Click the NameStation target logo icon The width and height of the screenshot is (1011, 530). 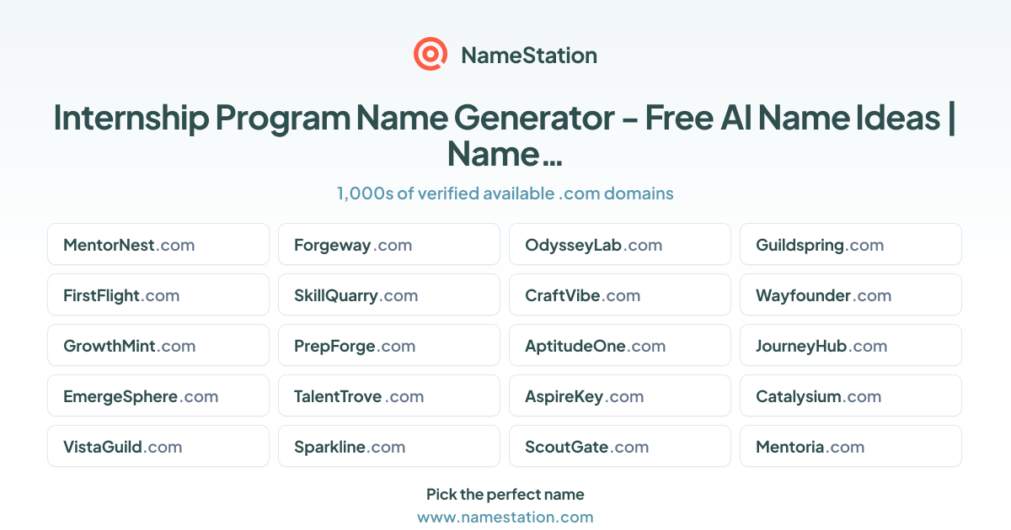(431, 55)
